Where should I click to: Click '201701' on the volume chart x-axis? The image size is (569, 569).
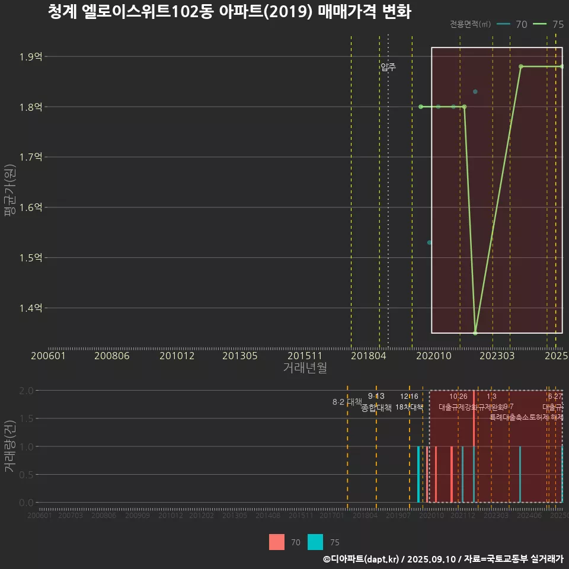(x=332, y=515)
